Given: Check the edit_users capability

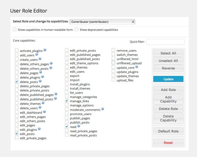Looking at the screenshot, I should click(x=67, y=71).
